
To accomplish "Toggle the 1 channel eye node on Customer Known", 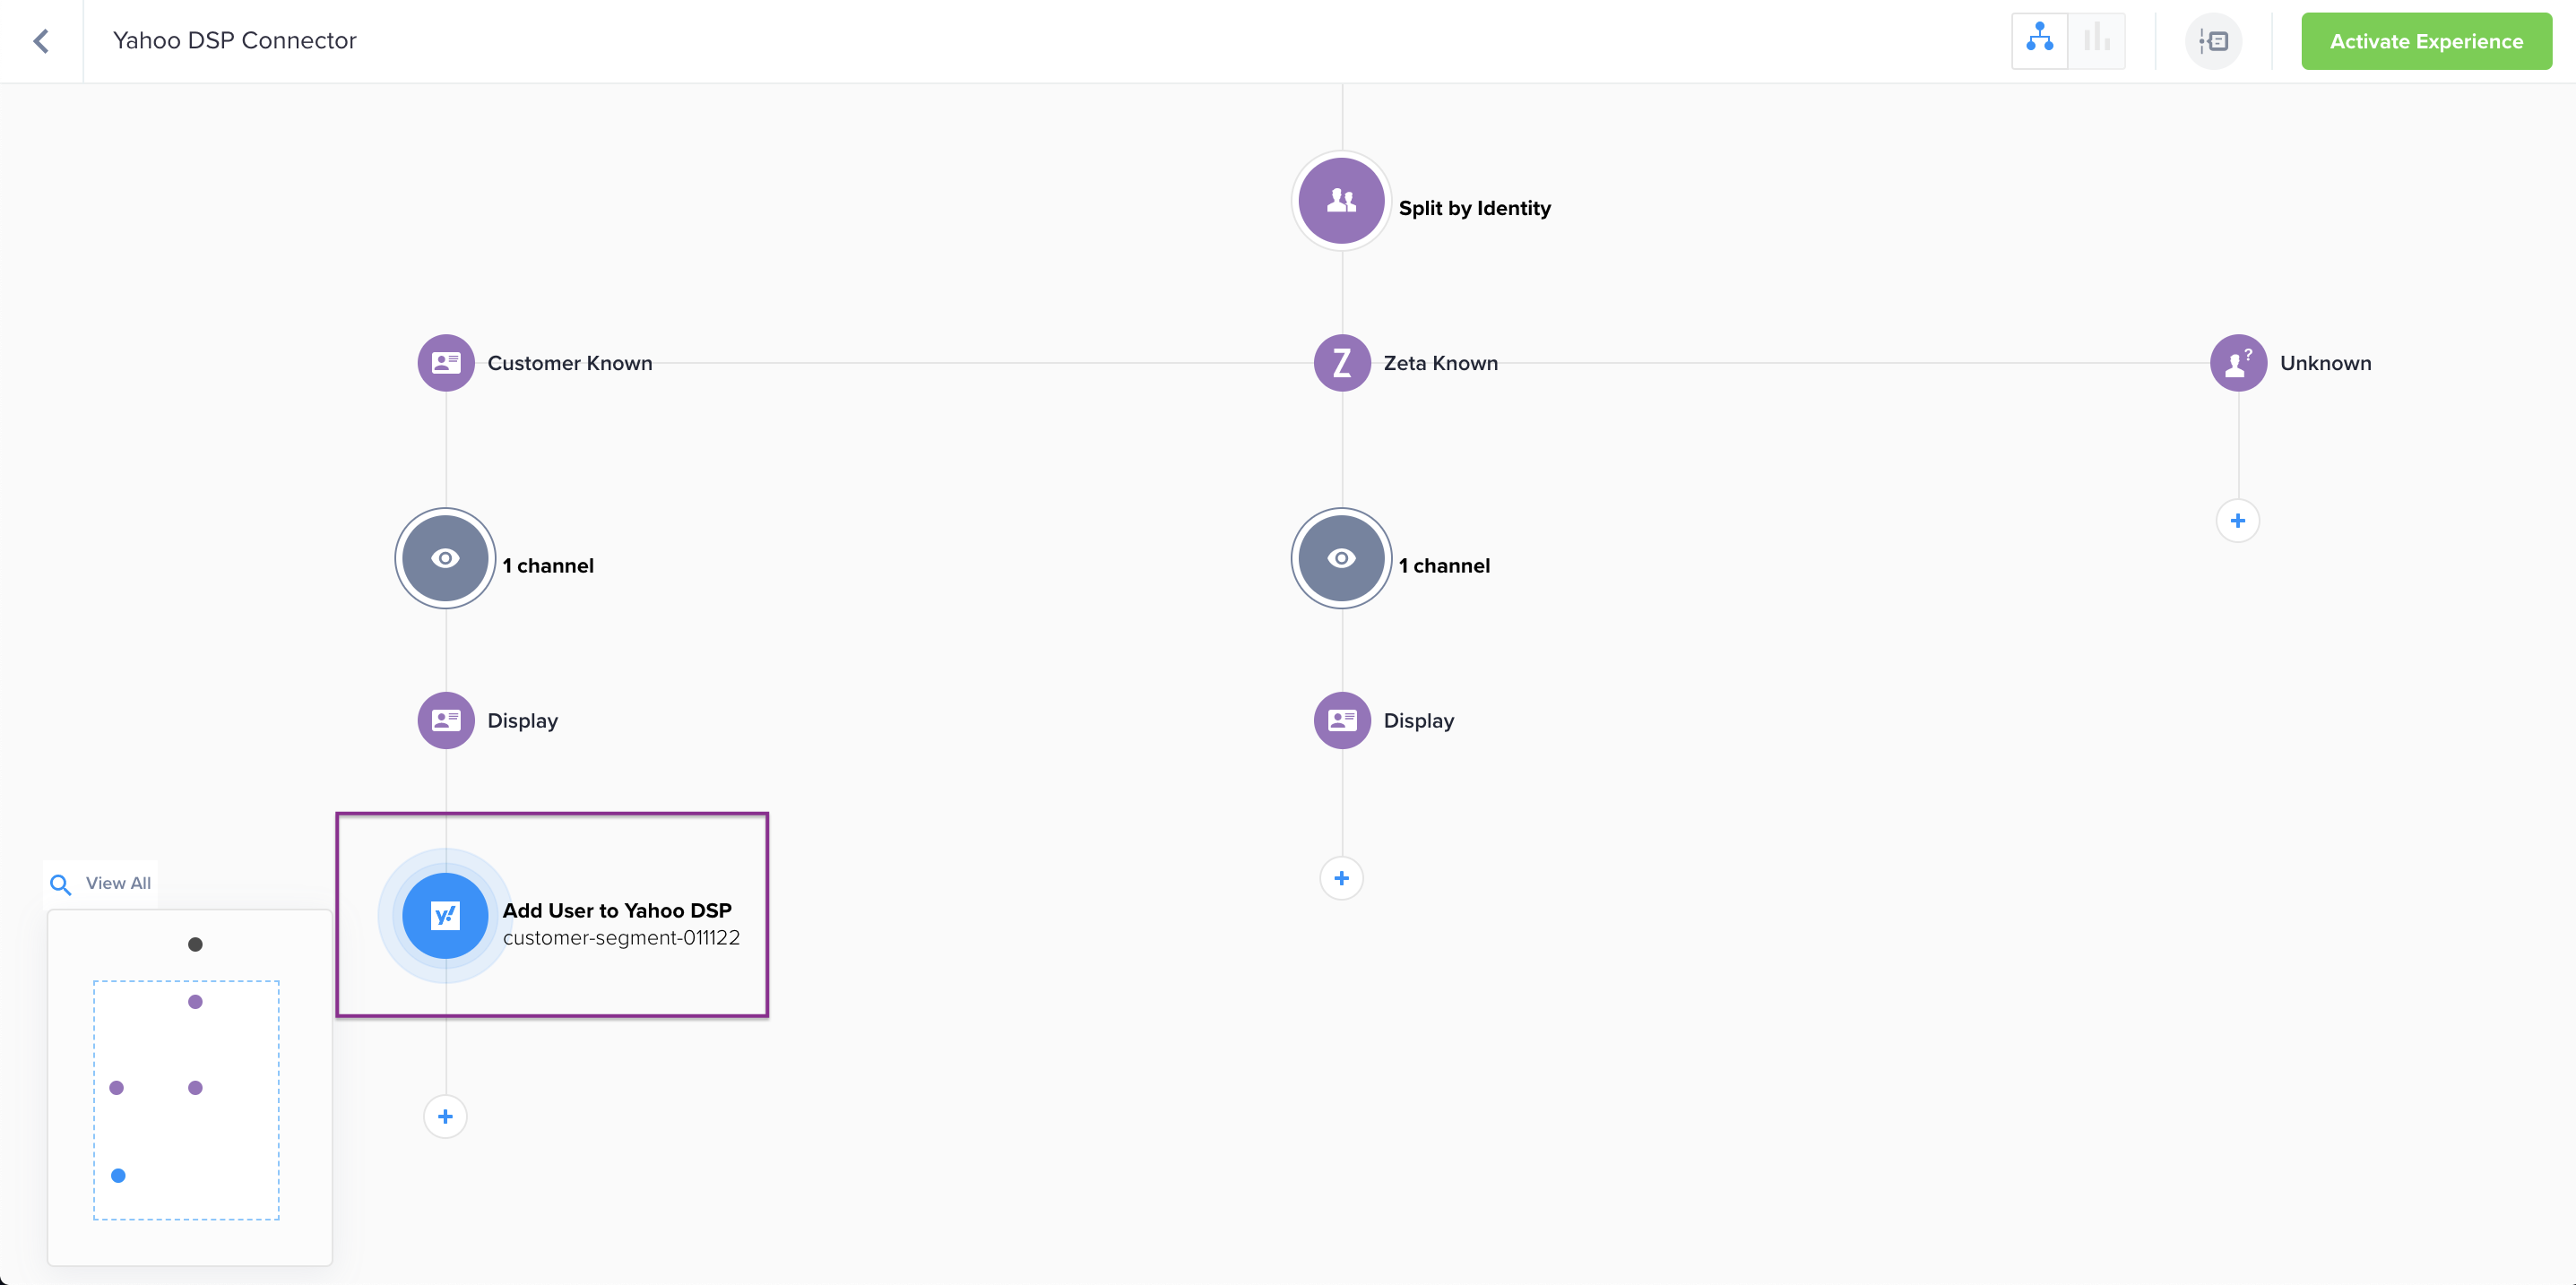I will coord(446,558).
